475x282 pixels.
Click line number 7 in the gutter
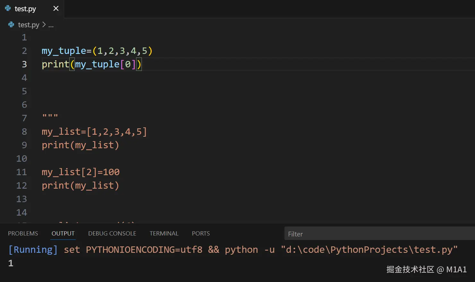tap(24, 118)
